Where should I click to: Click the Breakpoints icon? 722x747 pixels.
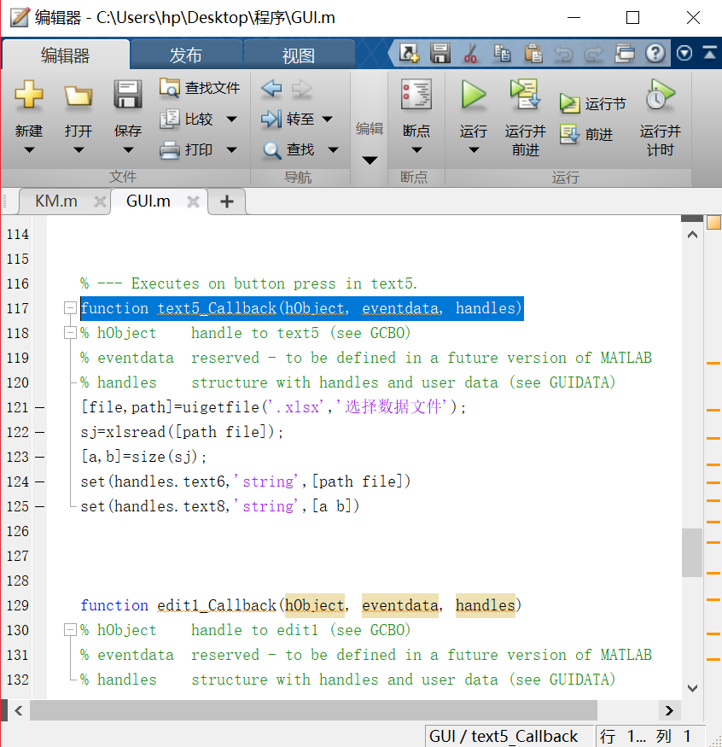(x=416, y=94)
